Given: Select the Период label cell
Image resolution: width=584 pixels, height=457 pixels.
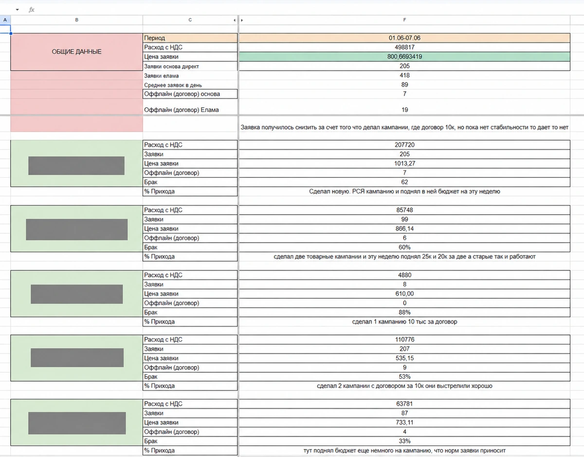Looking at the screenshot, I should pos(190,38).
